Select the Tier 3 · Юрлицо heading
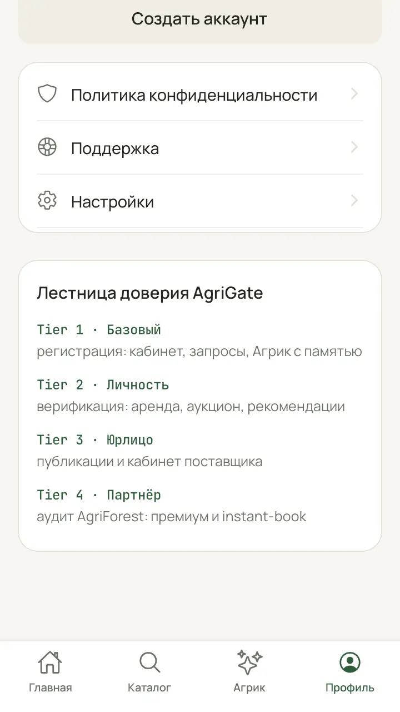The height and width of the screenshot is (712, 400). 95,440
